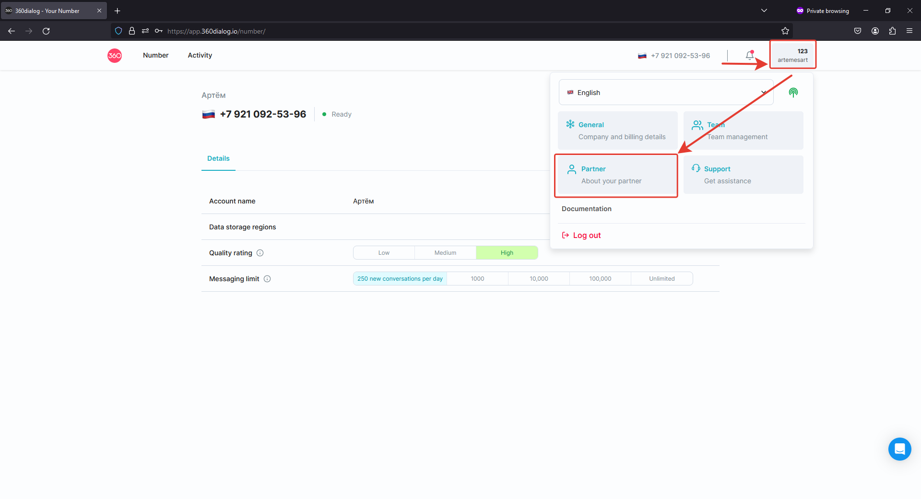Viewport: 921px width, 499px height.
Task: Go to the Activity menu item
Action: coord(200,56)
